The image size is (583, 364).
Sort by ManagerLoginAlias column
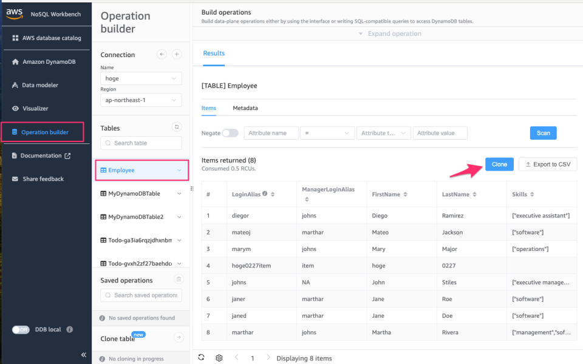pyautogui.click(x=307, y=199)
